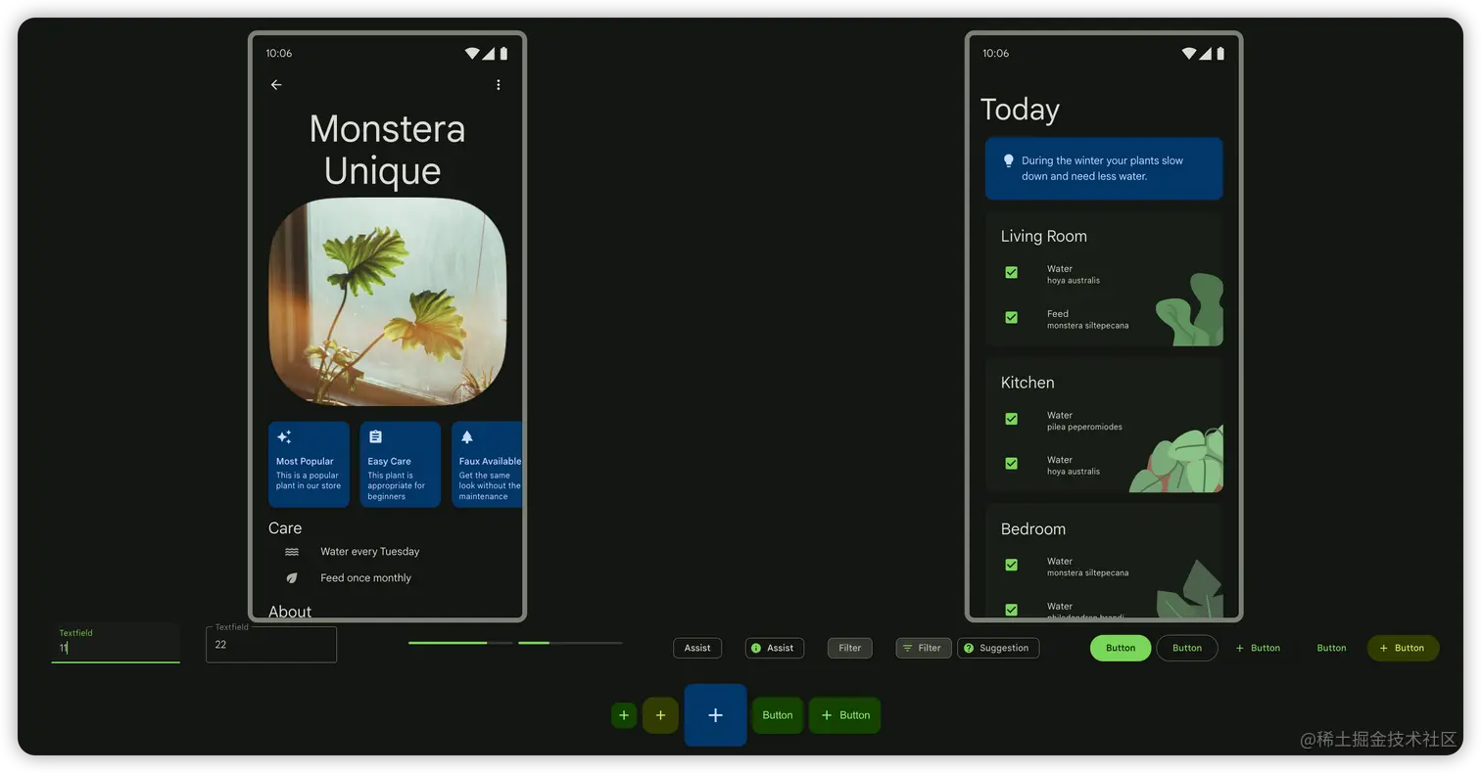This screenshot has height=773, width=1481.
Task: Tap the clipboard icon on Easy Care card
Action: click(375, 437)
